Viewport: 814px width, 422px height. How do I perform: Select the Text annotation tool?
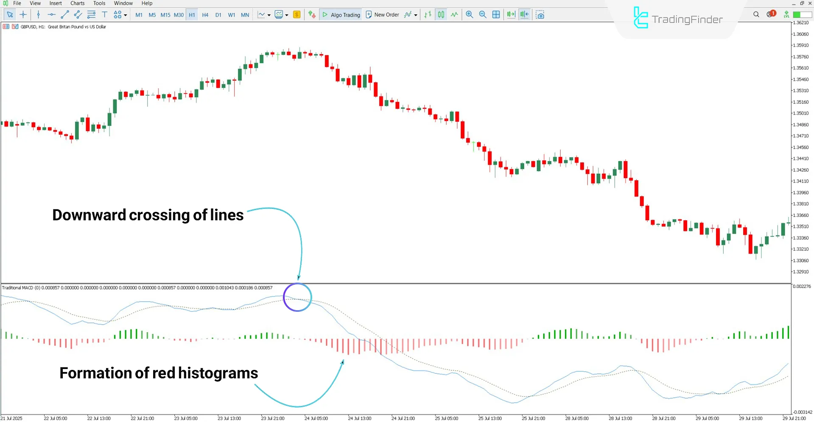[x=104, y=15]
